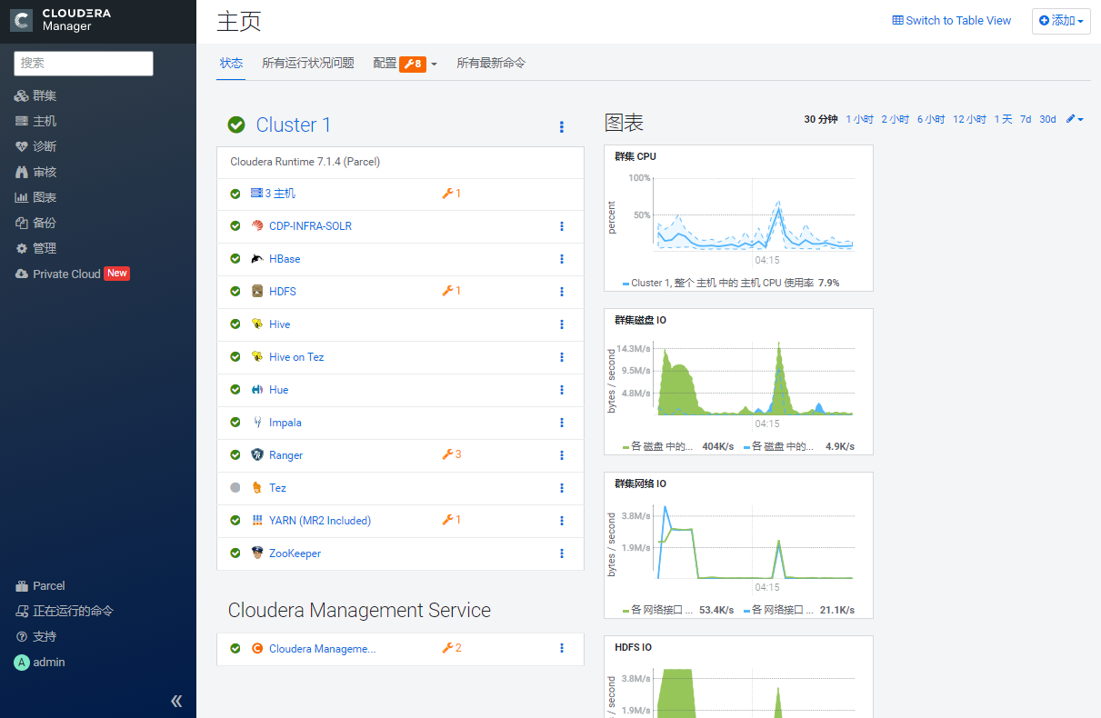Viewport: 1101px width, 718px height.
Task: Click in the 搜索 search field
Action: point(84,63)
